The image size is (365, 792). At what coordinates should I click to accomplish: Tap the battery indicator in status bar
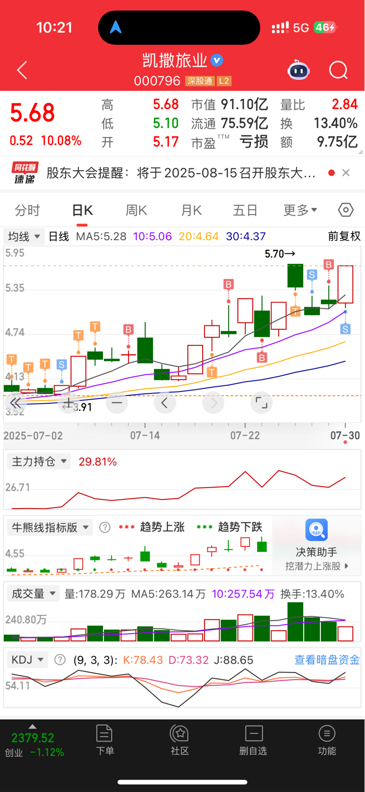(325, 27)
